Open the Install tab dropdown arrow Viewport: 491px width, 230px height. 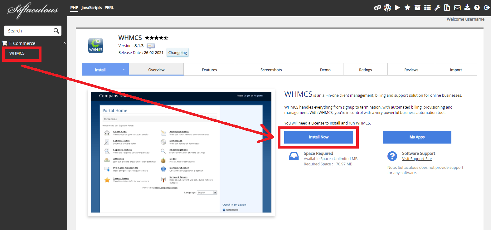pos(124,69)
